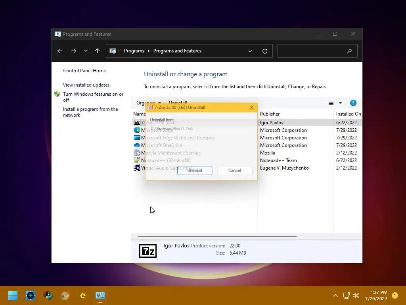
Task: Open View installed updates
Action: click(86, 85)
